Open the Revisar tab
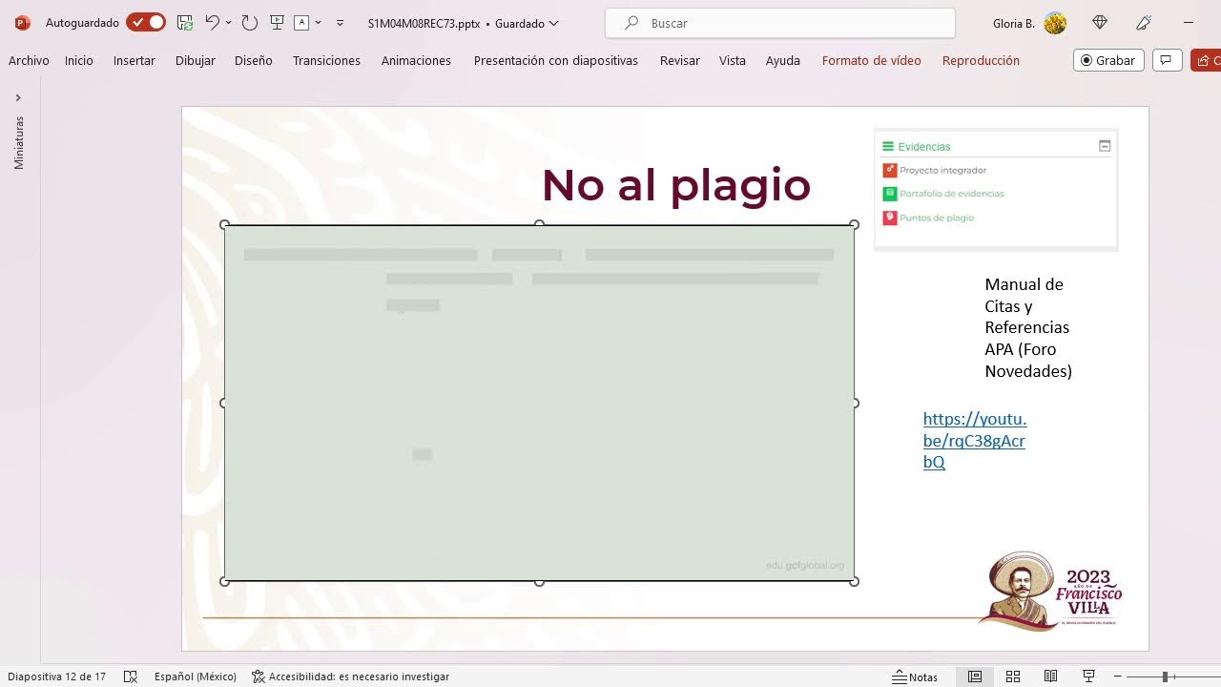Image resolution: width=1221 pixels, height=687 pixels. 680,60
